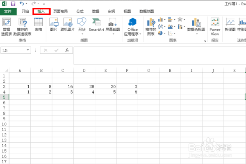
Task: Click cell E4 containing 5
Action: coord(106,92)
